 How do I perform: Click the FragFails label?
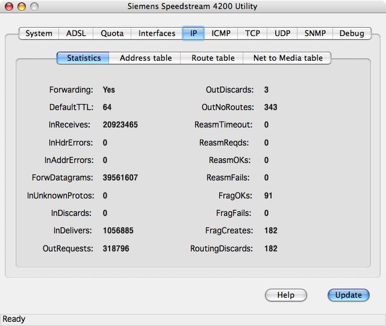click(x=234, y=213)
